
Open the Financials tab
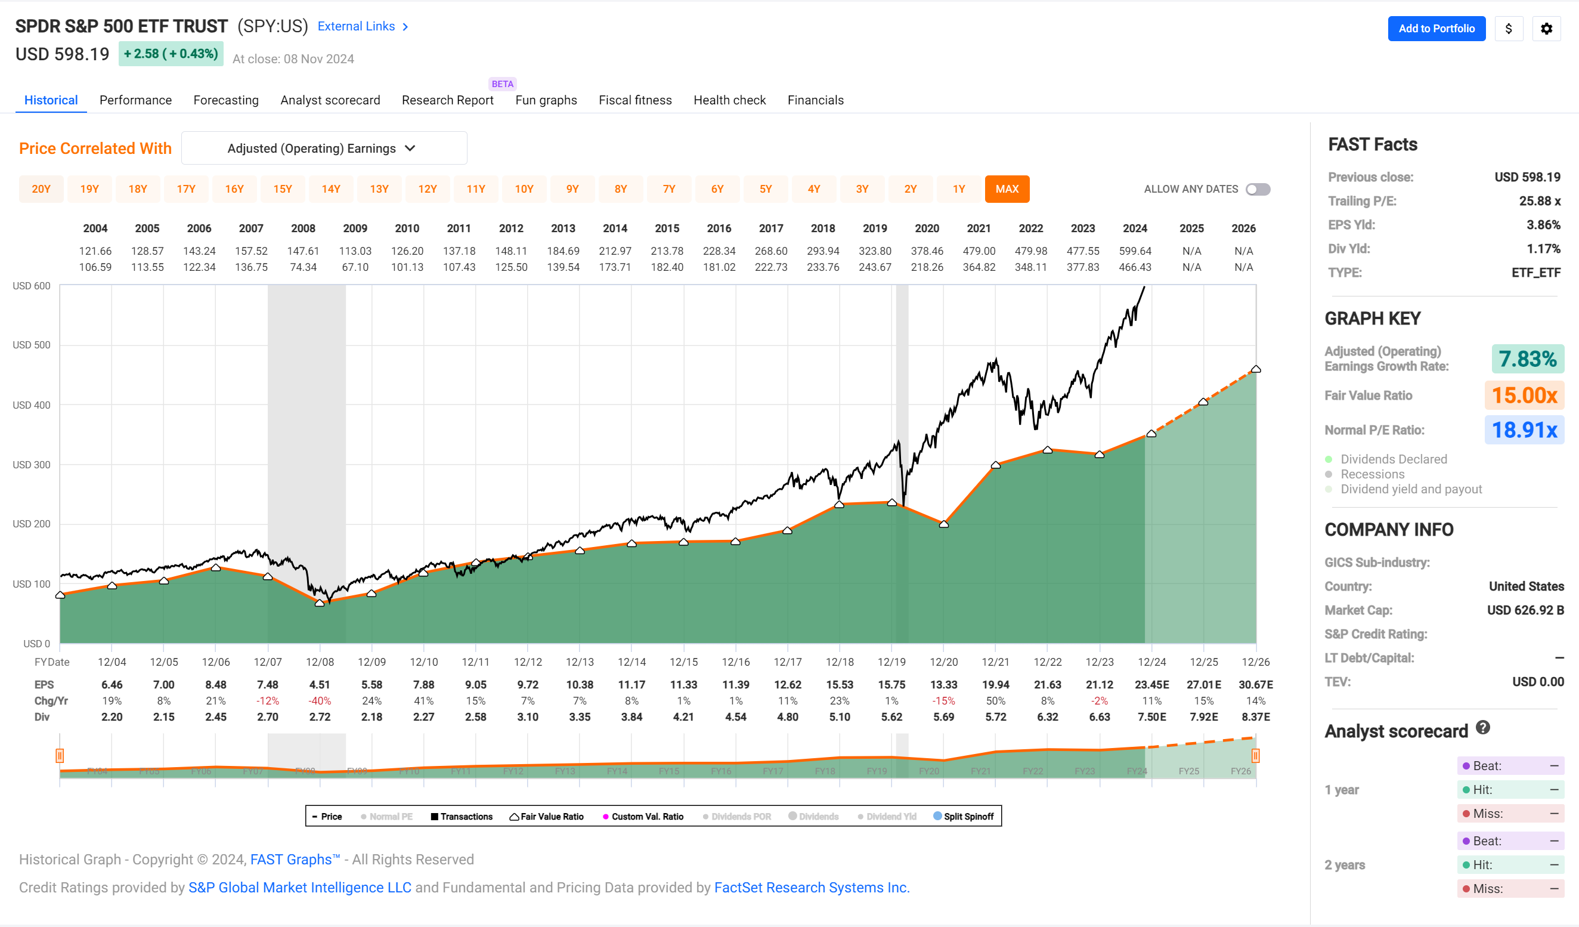pyautogui.click(x=815, y=100)
